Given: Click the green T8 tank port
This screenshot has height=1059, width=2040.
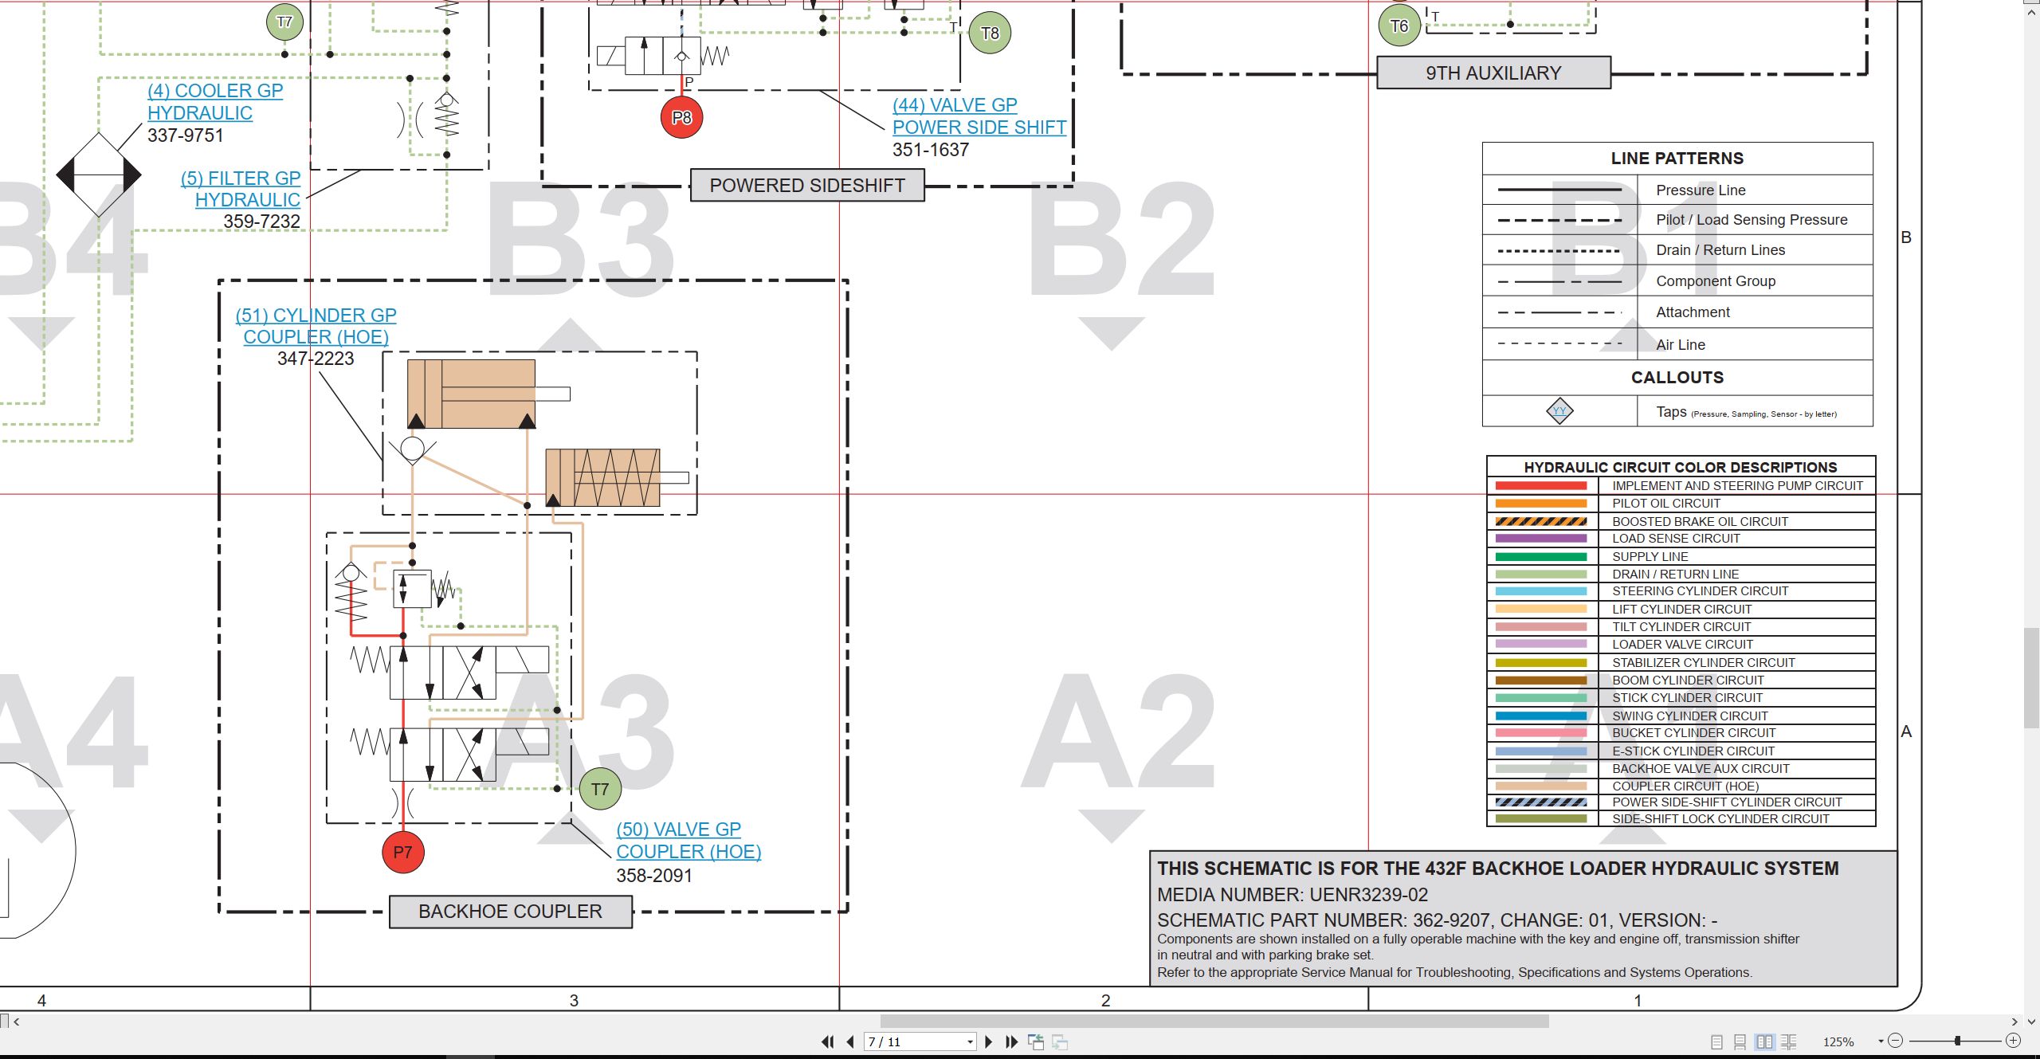Looking at the screenshot, I should click(x=990, y=33).
